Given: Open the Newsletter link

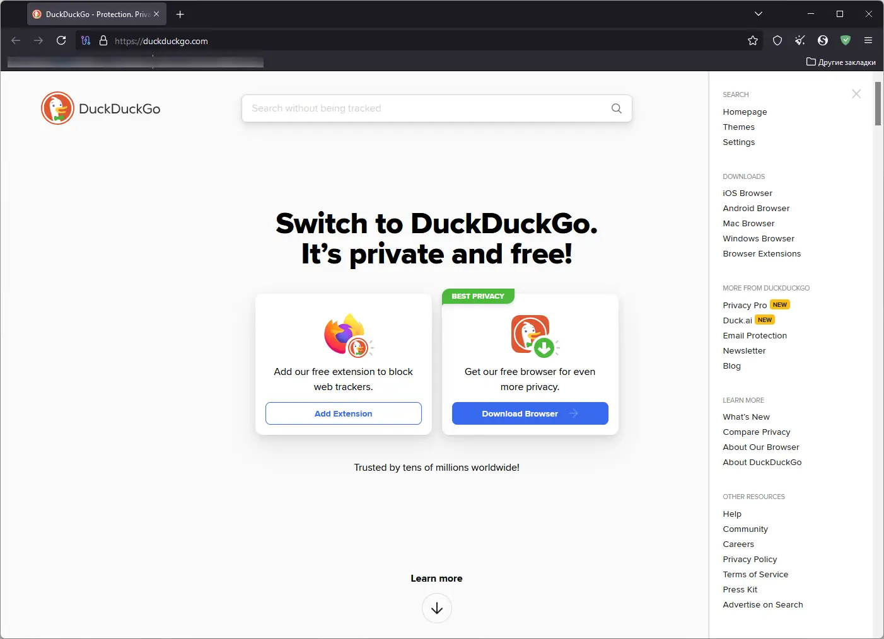Looking at the screenshot, I should tap(745, 350).
